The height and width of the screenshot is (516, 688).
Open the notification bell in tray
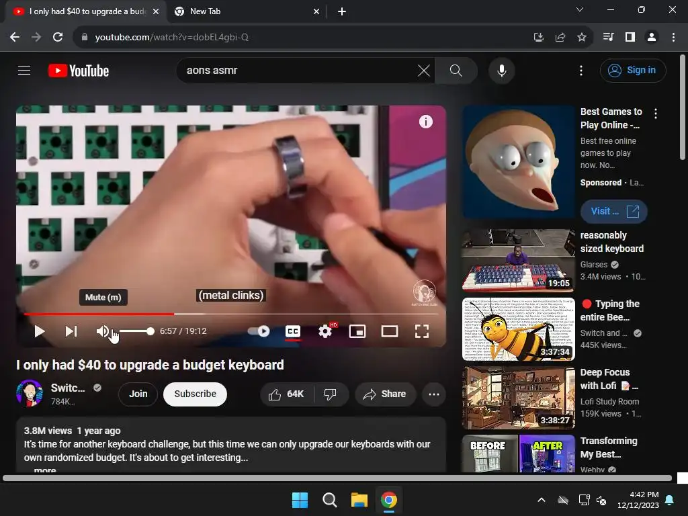pos(670,500)
